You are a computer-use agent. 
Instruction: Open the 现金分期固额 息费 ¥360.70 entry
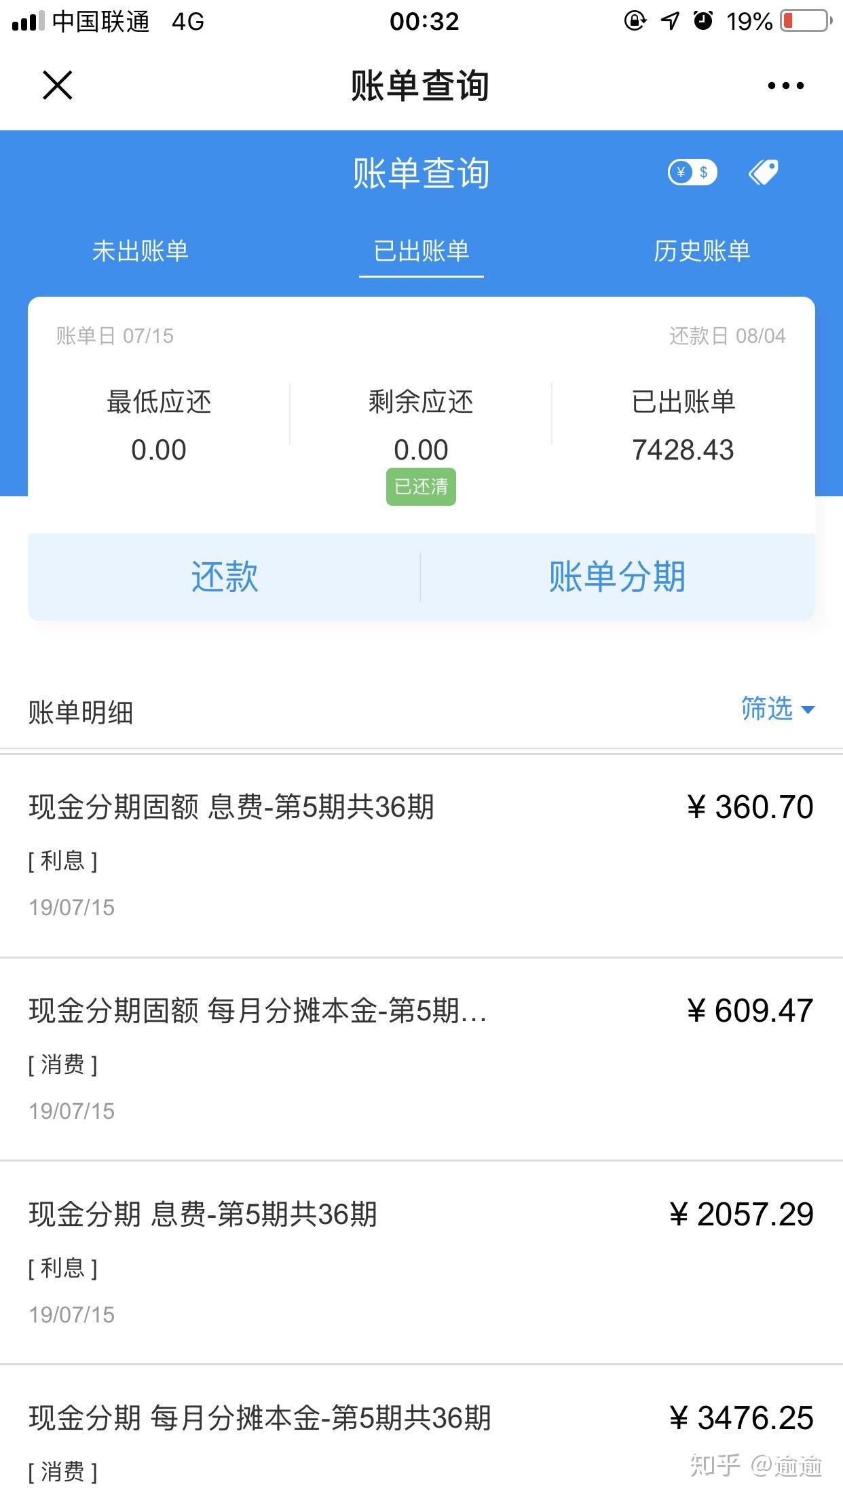pyautogui.click(x=421, y=855)
